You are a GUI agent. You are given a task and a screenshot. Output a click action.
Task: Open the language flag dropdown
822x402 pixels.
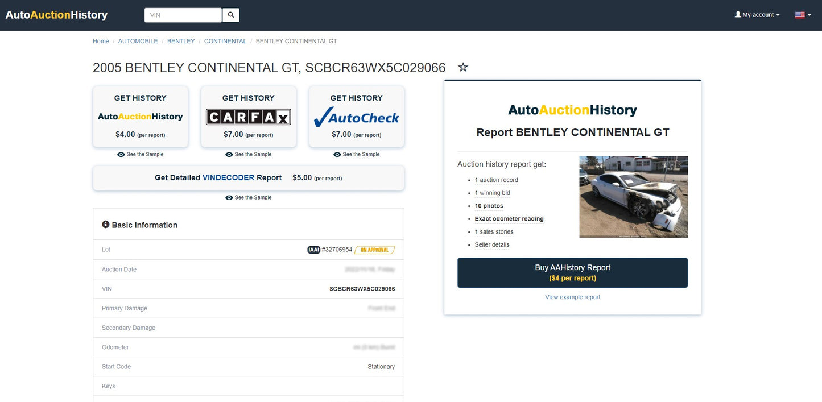pyautogui.click(x=802, y=15)
